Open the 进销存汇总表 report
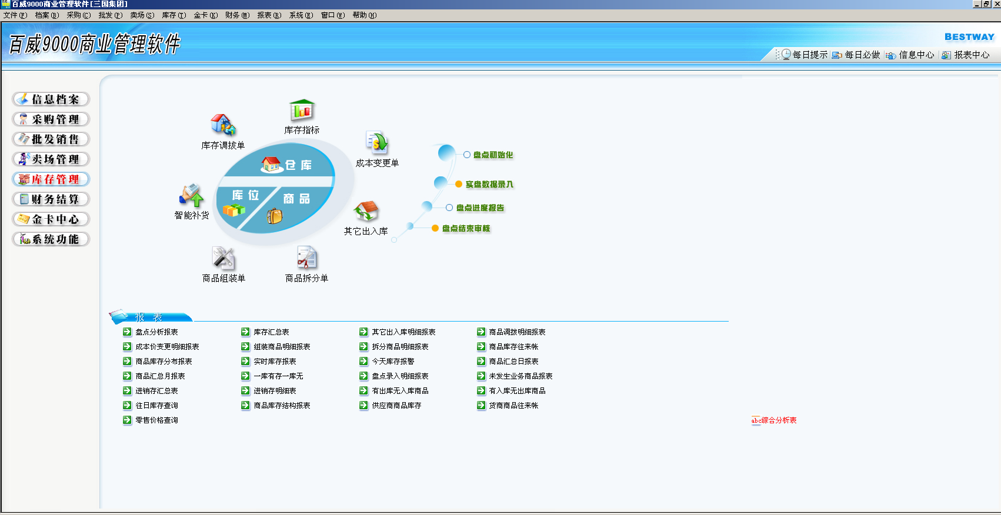 point(156,391)
